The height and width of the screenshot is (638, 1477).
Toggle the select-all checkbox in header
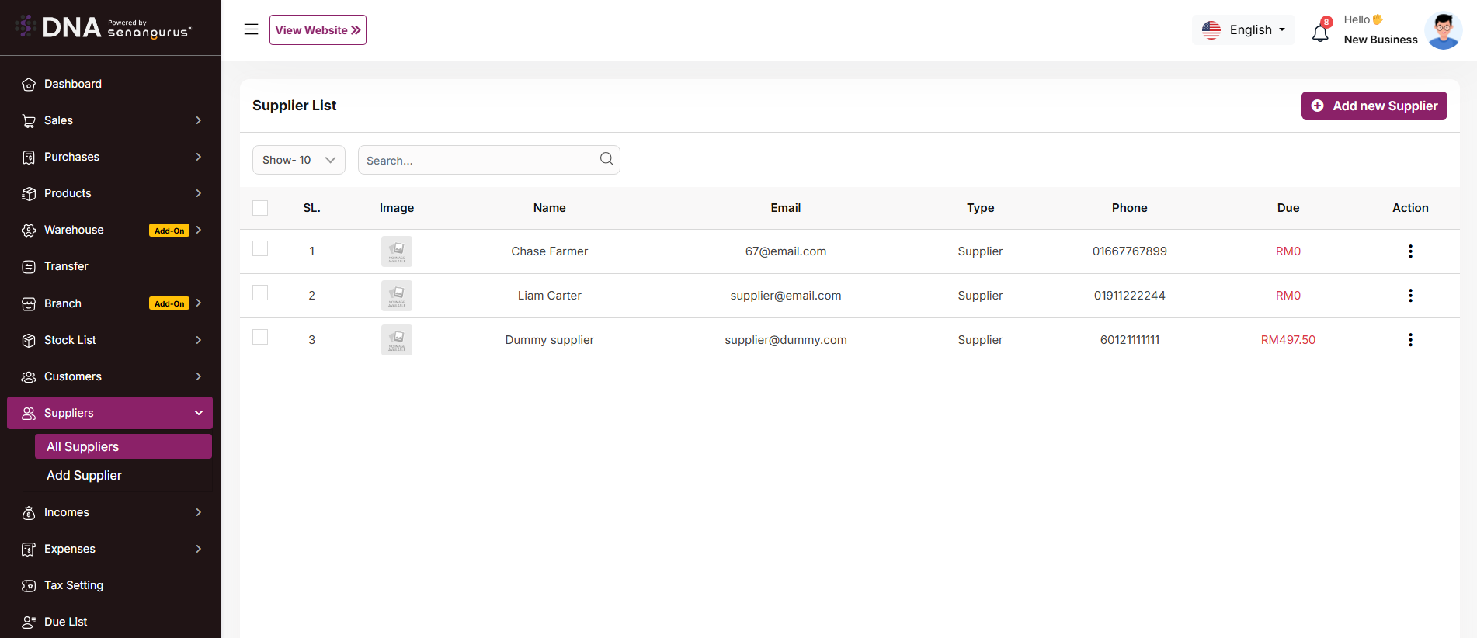click(x=260, y=208)
